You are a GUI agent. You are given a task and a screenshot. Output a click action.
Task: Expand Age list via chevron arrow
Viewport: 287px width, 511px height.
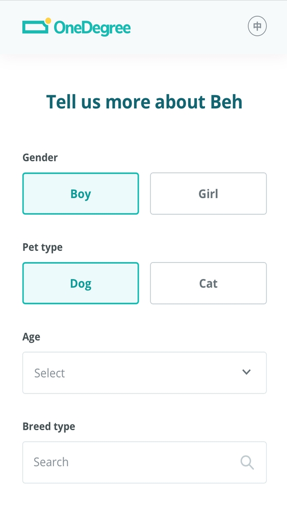tap(246, 372)
